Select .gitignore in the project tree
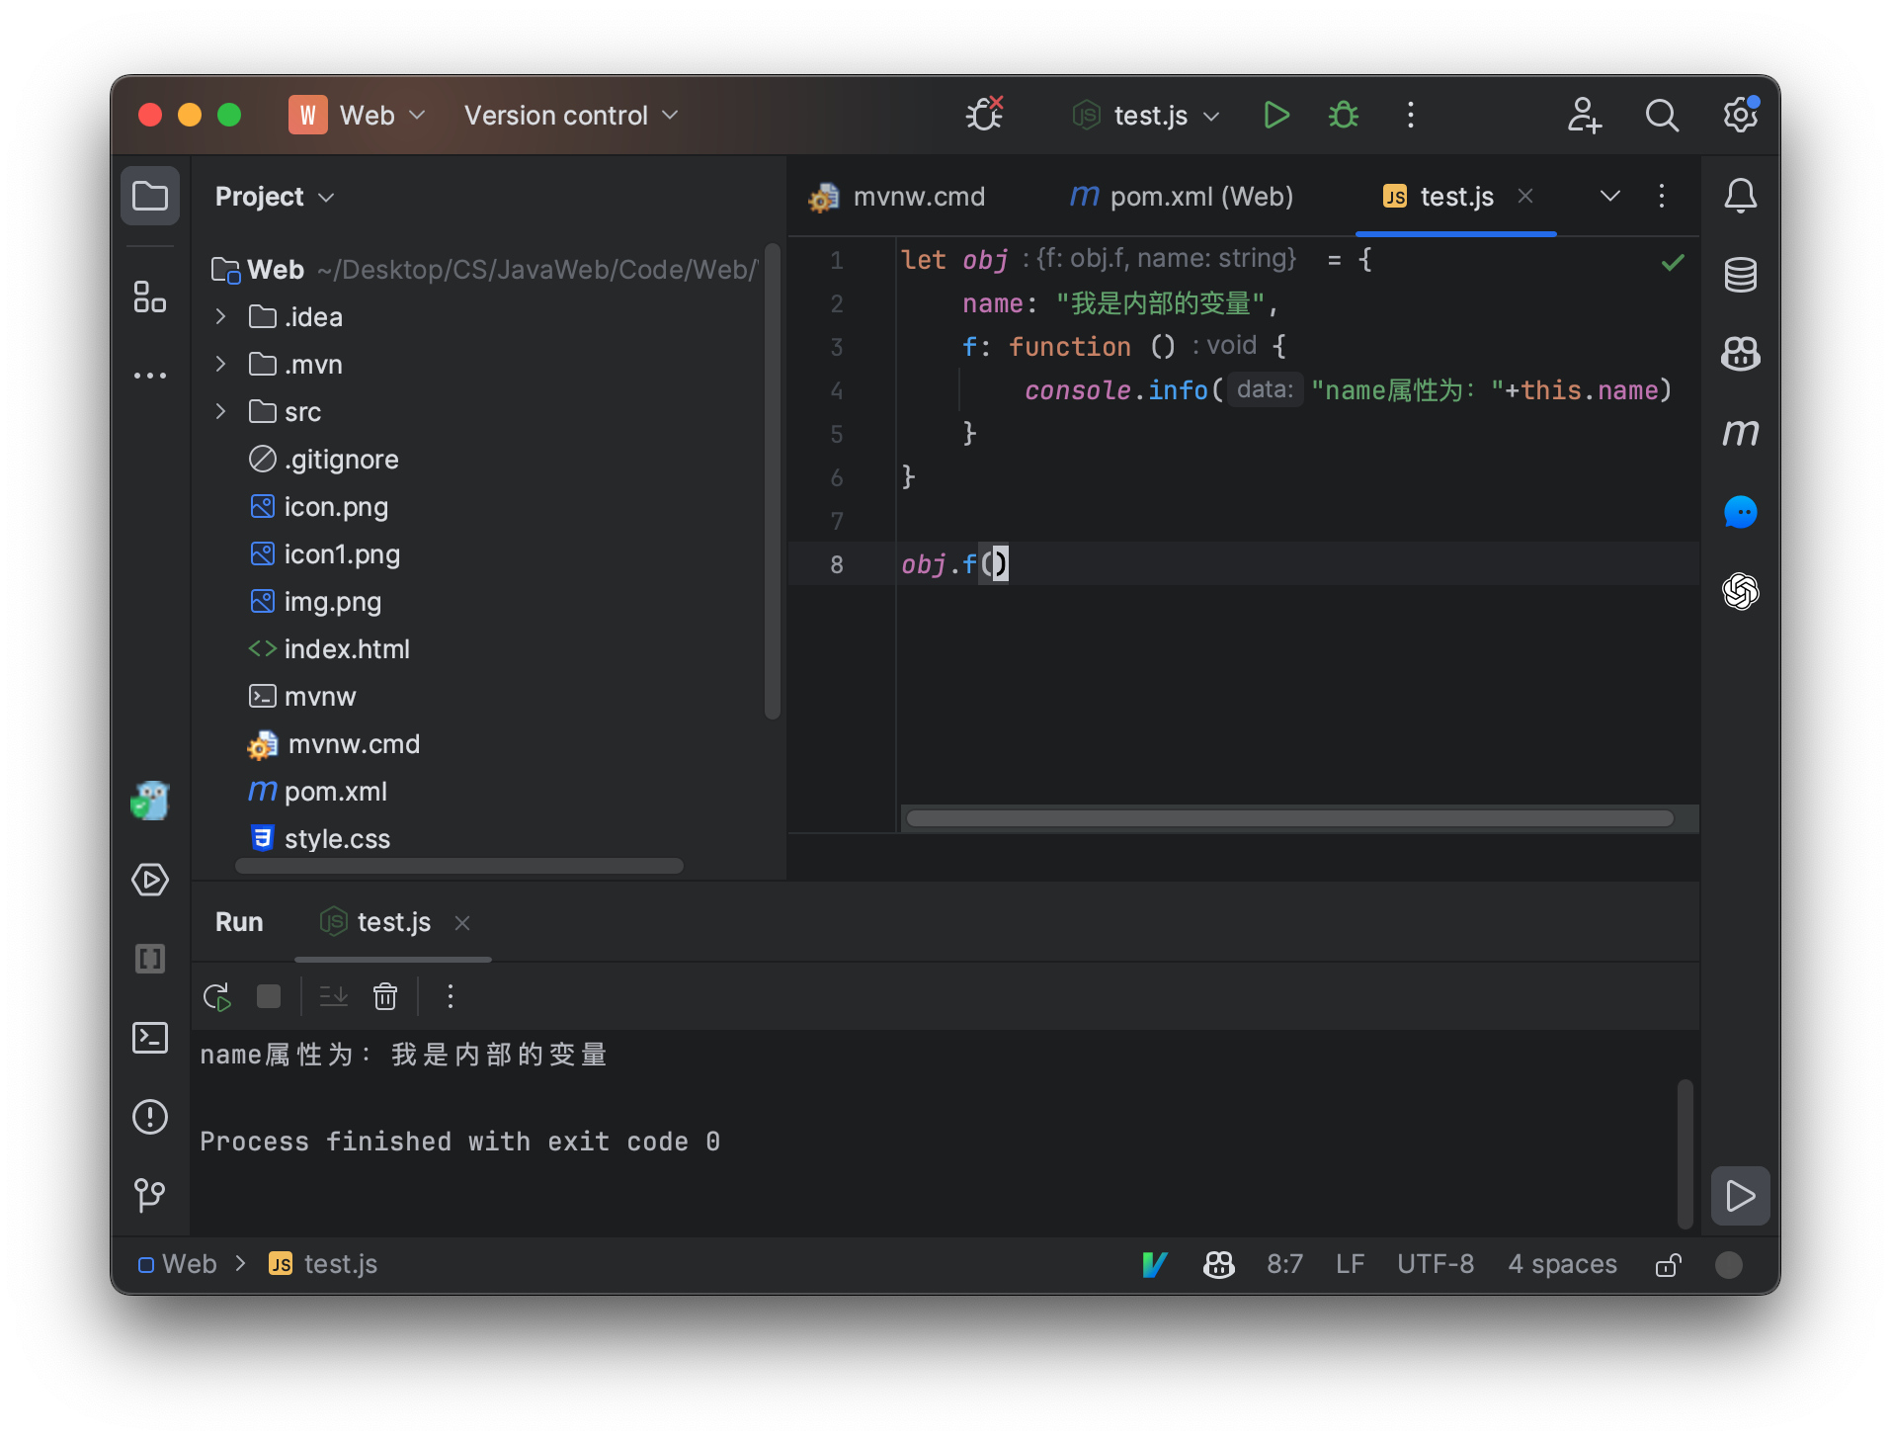 323,460
